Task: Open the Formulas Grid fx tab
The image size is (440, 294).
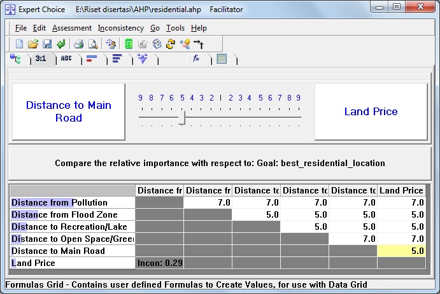Action: click(x=197, y=59)
